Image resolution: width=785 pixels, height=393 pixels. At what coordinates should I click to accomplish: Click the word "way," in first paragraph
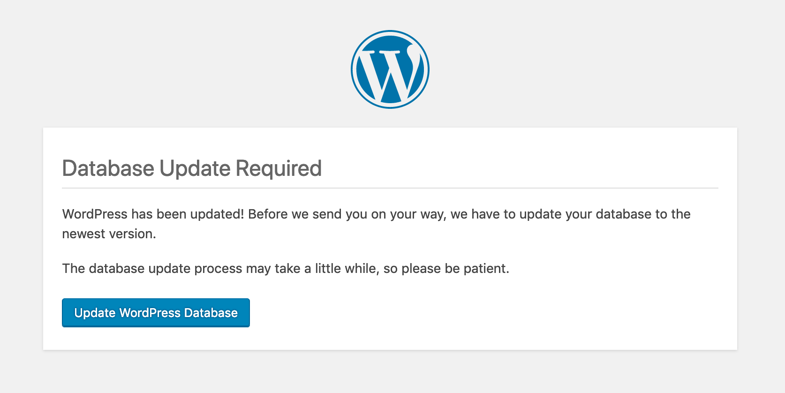(433, 214)
